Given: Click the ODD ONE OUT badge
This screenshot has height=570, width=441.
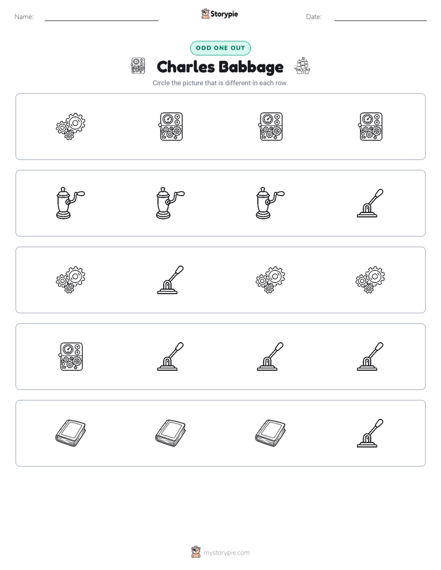Looking at the screenshot, I should [x=220, y=48].
